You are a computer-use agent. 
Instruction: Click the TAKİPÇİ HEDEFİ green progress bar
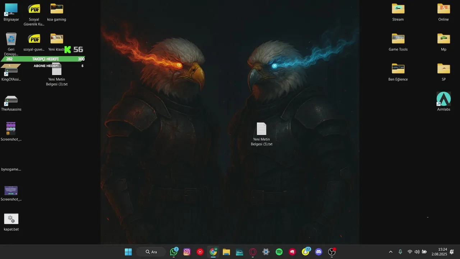click(43, 59)
